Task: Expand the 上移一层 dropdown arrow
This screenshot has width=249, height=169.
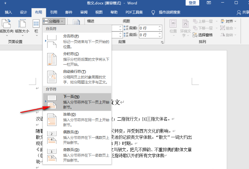Action: click(x=216, y=21)
